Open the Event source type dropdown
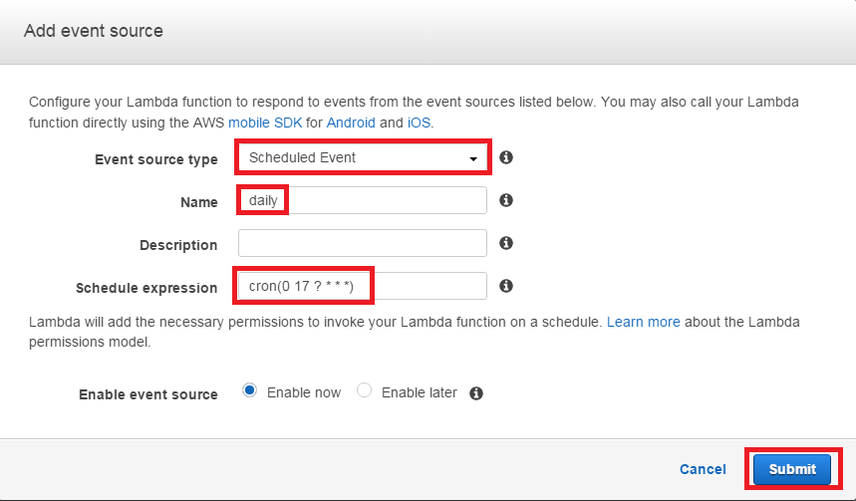The width and height of the screenshot is (856, 501). pyautogui.click(x=363, y=157)
